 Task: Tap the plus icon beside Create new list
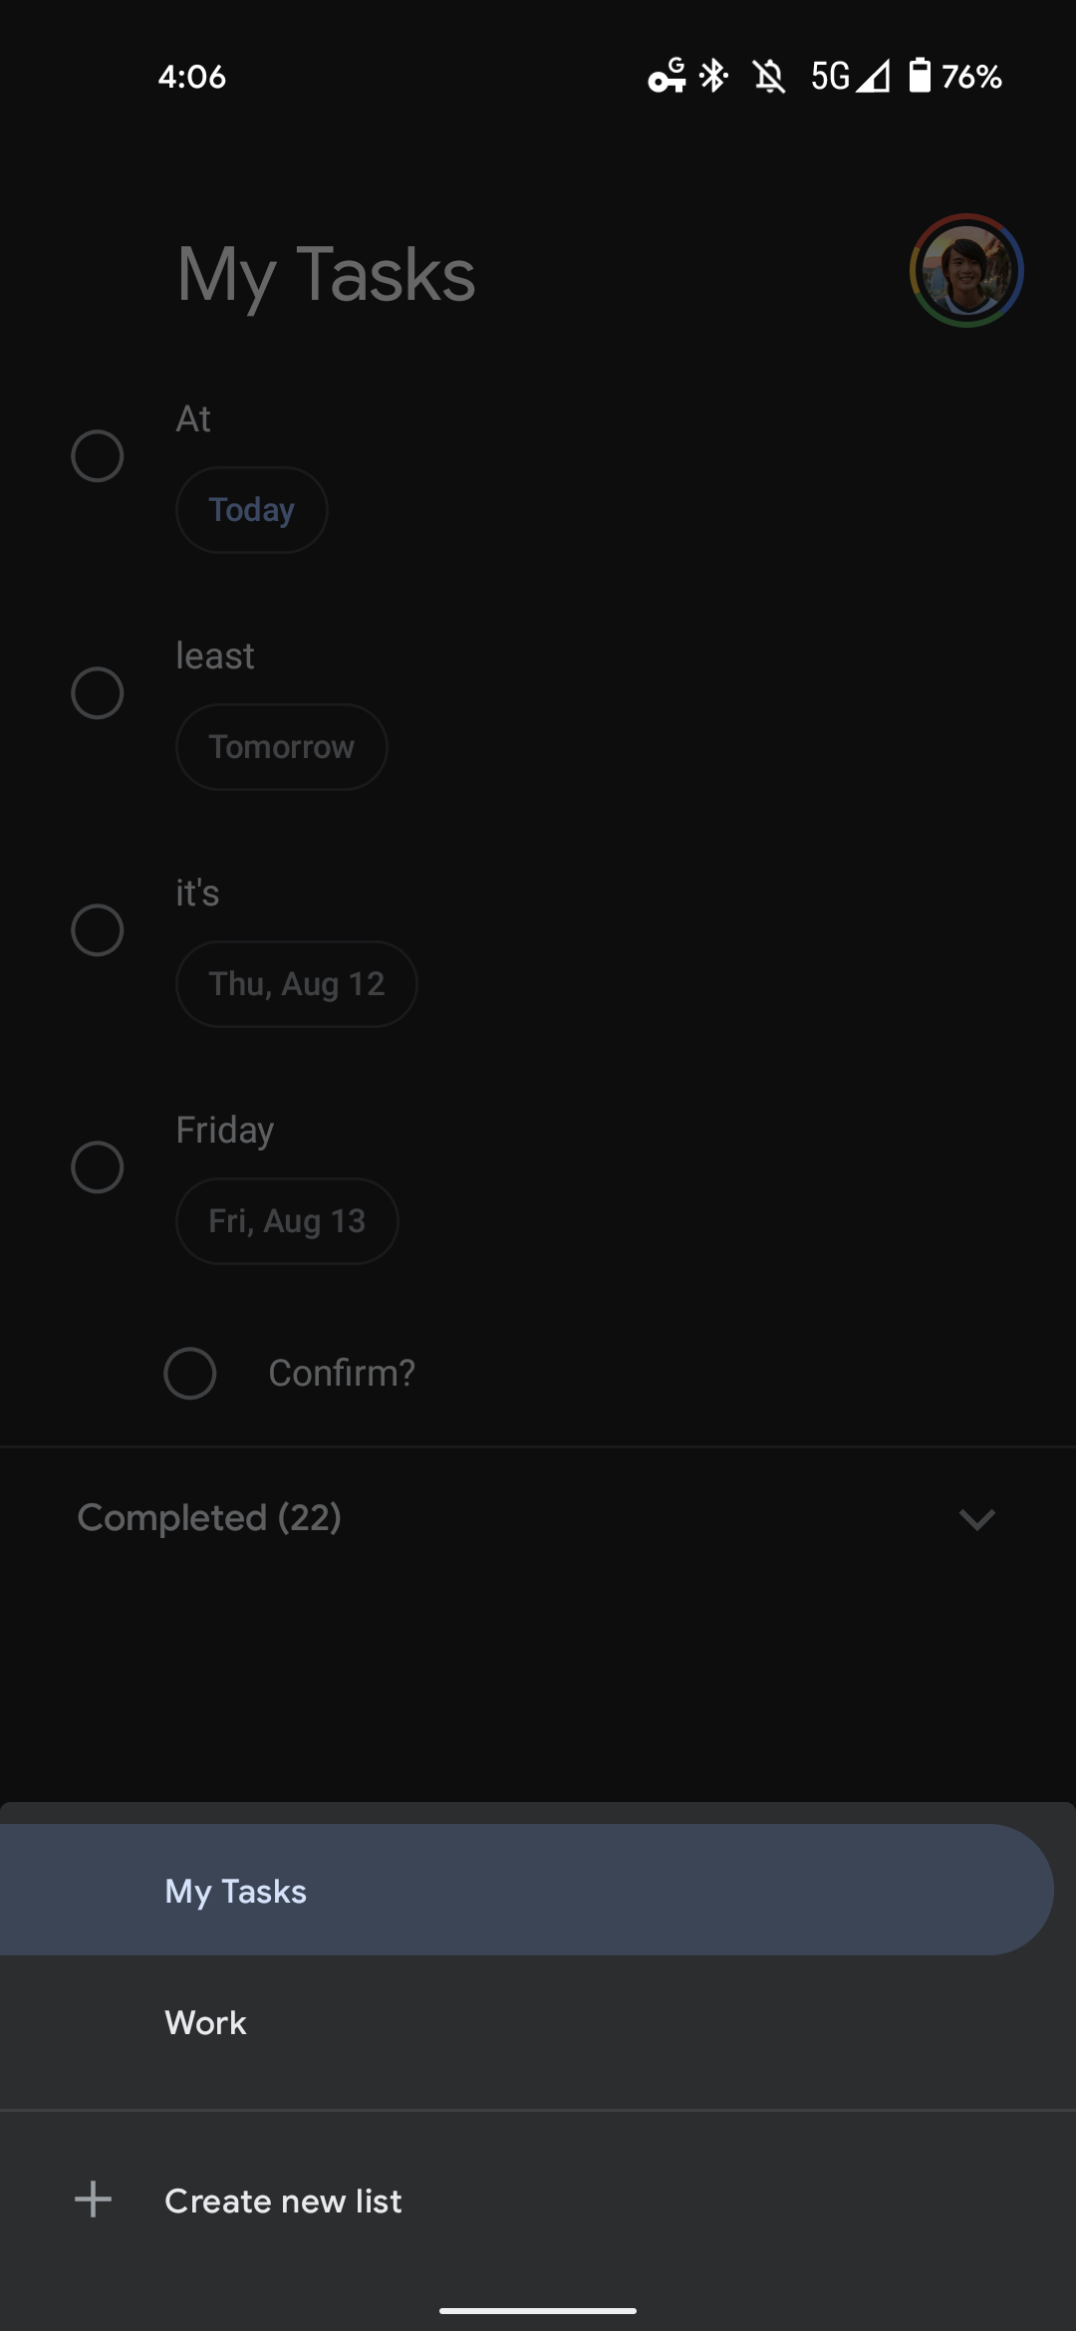pos(93,2200)
